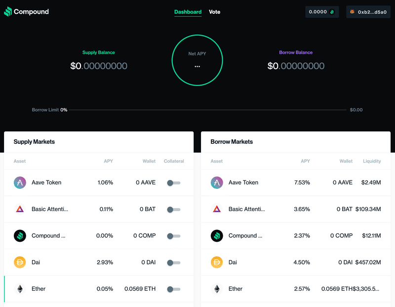Click 0.0569 ETH wallet in Supply Markets

[x=140, y=289]
